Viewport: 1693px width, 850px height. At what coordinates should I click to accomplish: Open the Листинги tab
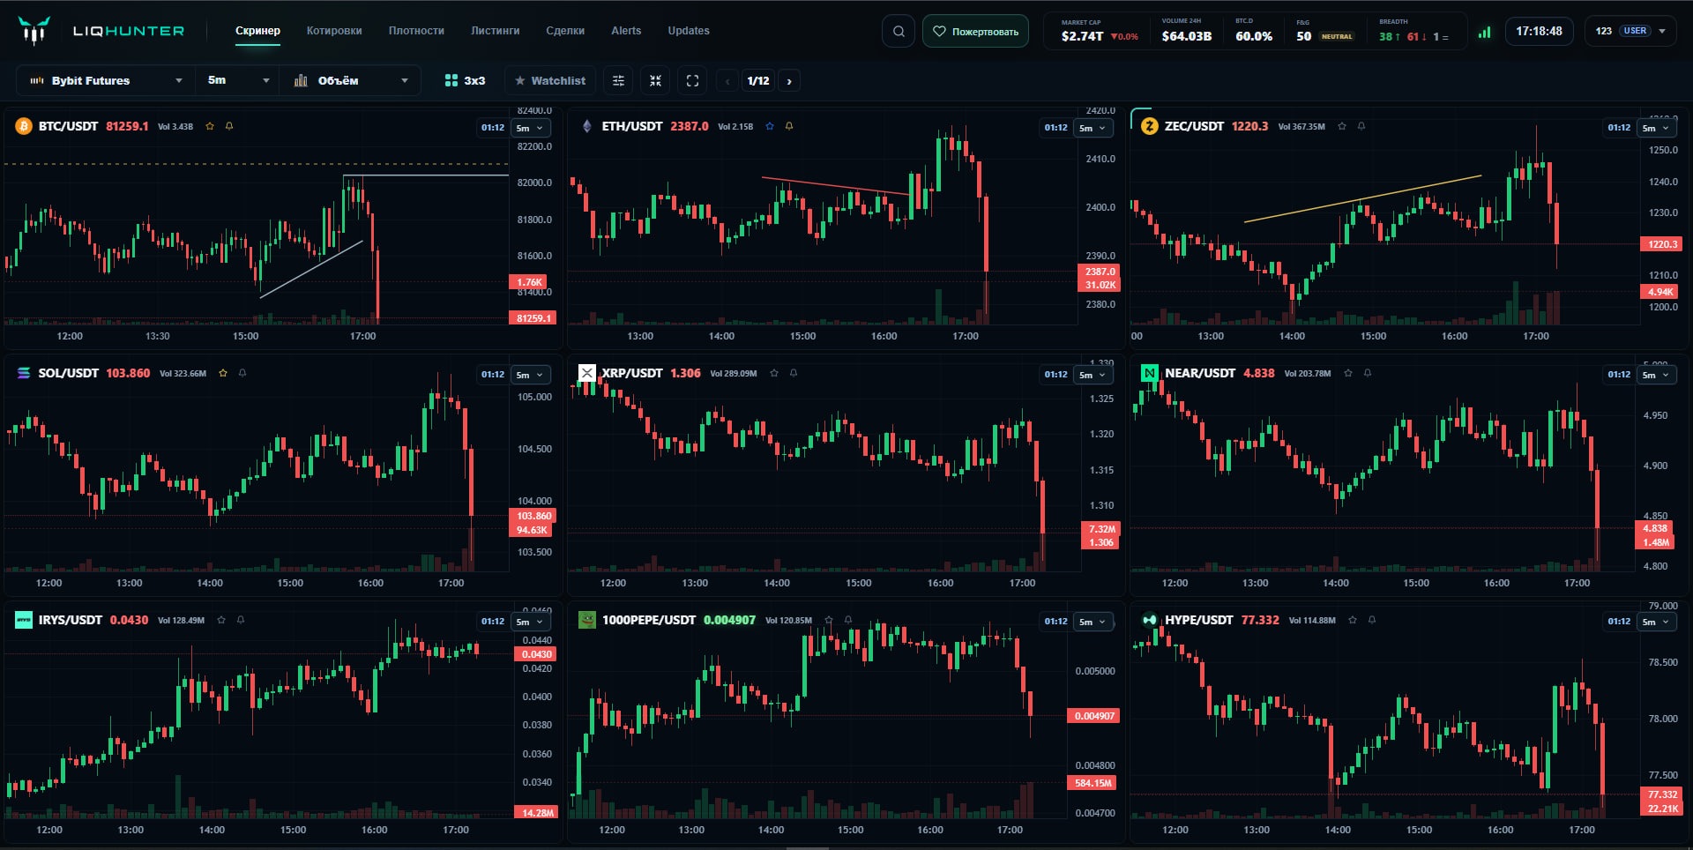[x=495, y=31]
